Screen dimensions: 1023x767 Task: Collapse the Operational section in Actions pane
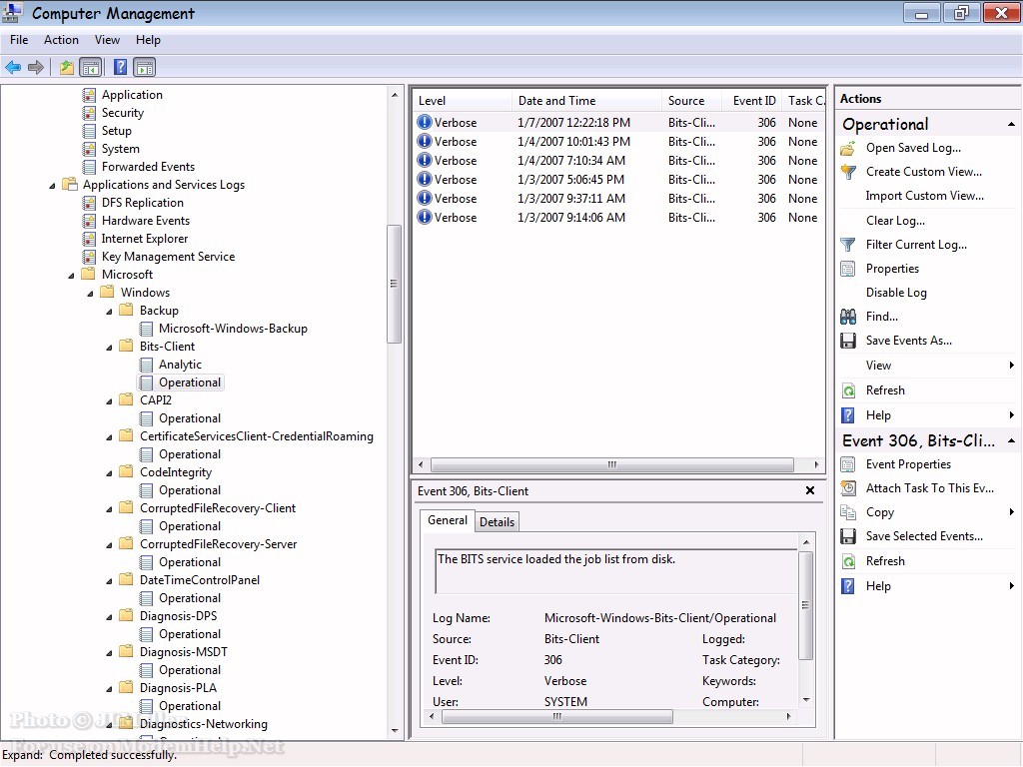(1011, 124)
